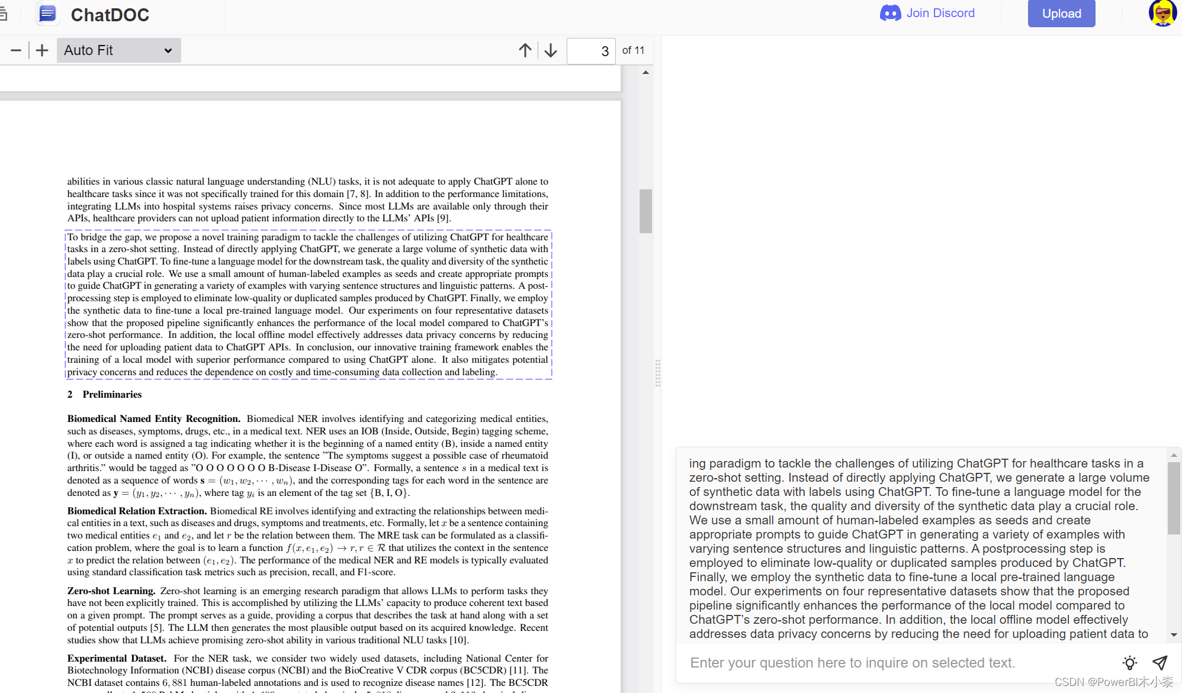Click the highlighted 'To bridge the gap' paragraph
The width and height of the screenshot is (1182, 693).
coord(308,304)
